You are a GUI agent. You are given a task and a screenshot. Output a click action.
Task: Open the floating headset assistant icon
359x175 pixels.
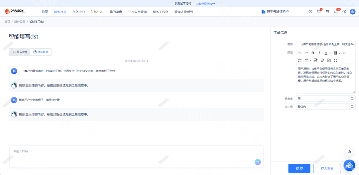click(x=349, y=165)
